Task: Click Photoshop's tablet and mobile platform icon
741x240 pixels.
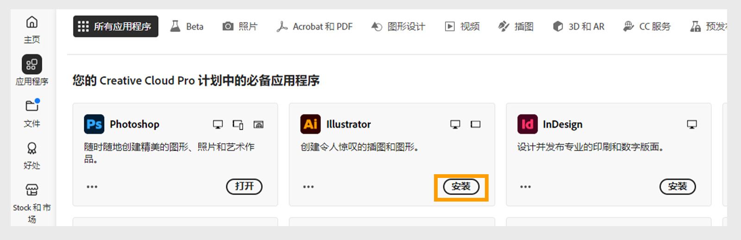Action: tap(238, 124)
